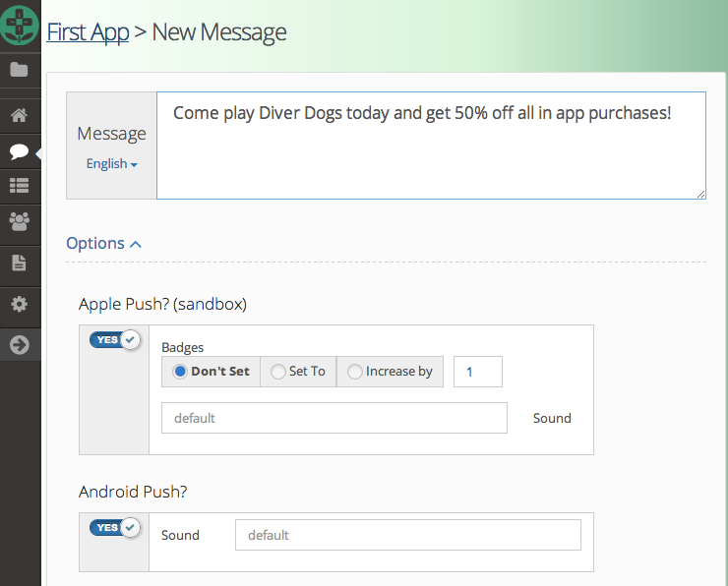Open the folder icon in sidebar
728x586 pixels.
(19, 70)
